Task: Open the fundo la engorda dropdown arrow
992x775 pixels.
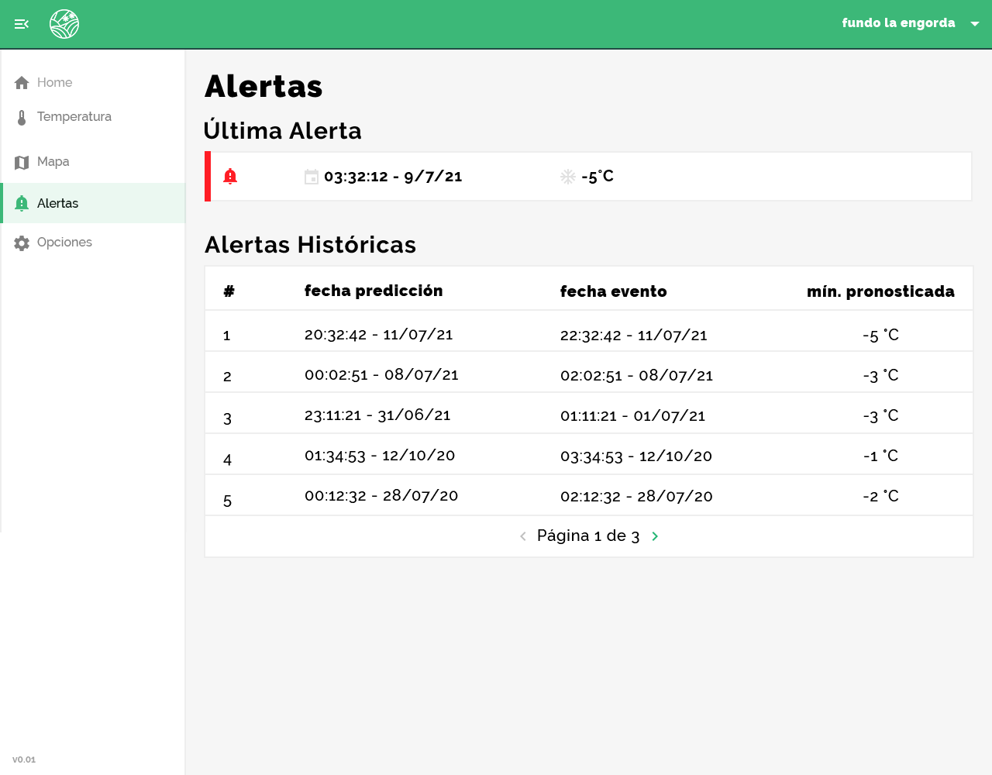Action: pyautogui.click(x=975, y=24)
